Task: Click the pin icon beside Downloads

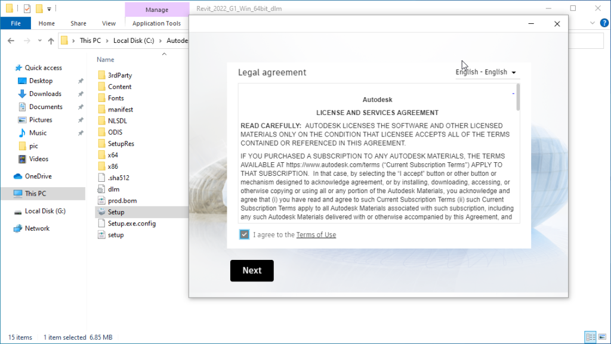Action: (x=81, y=94)
